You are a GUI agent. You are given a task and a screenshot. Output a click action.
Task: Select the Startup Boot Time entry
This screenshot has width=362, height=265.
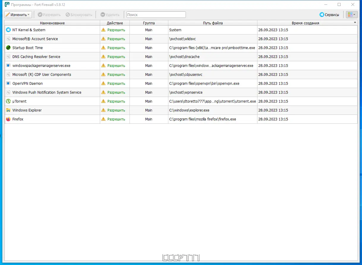(x=28, y=48)
